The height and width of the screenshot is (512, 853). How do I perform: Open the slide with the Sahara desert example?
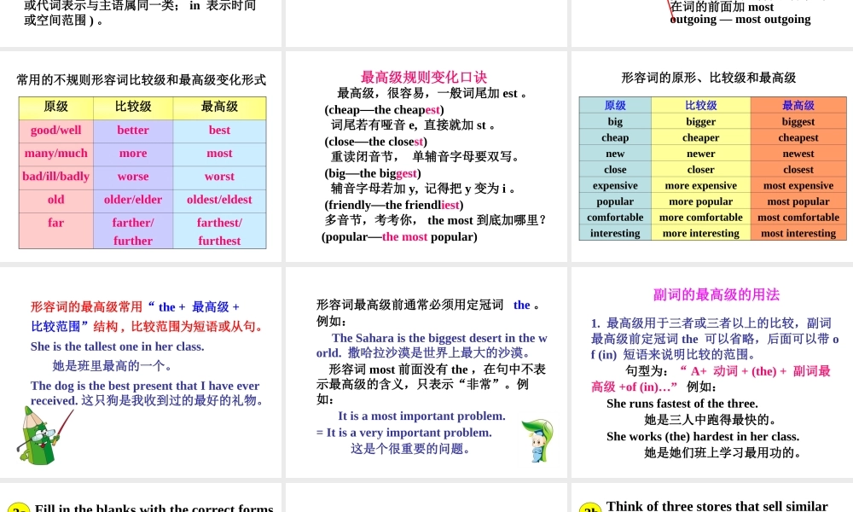click(x=426, y=372)
